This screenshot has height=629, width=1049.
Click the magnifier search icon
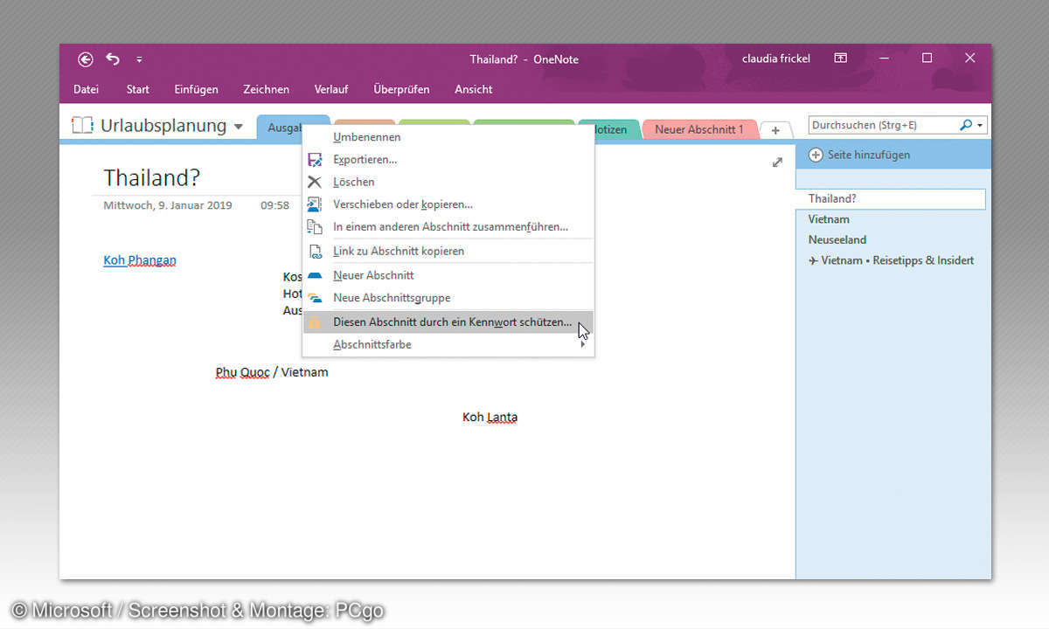click(965, 125)
